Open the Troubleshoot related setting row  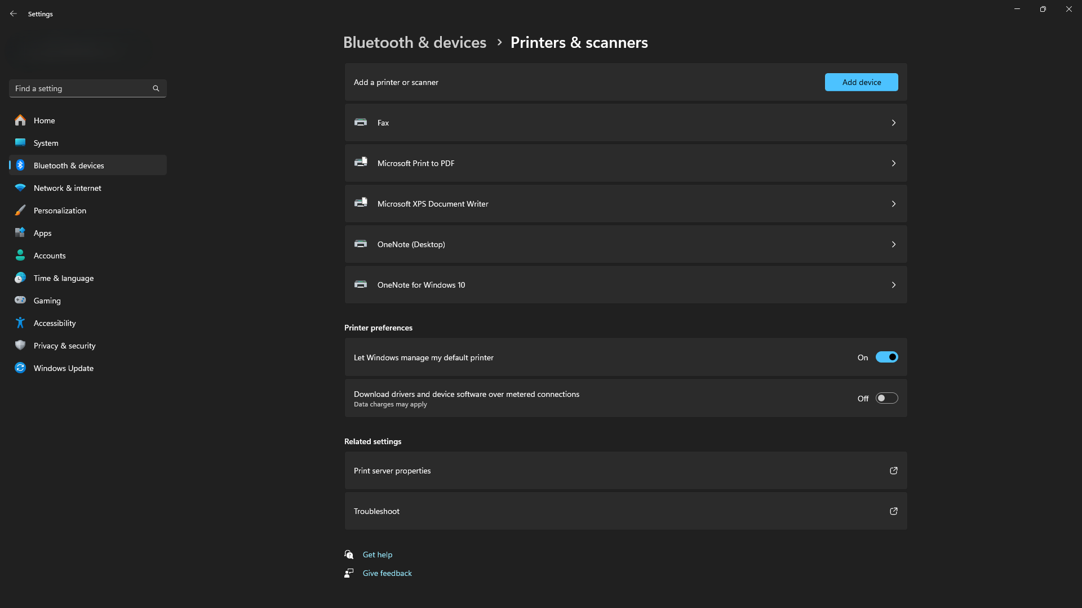click(x=626, y=511)
